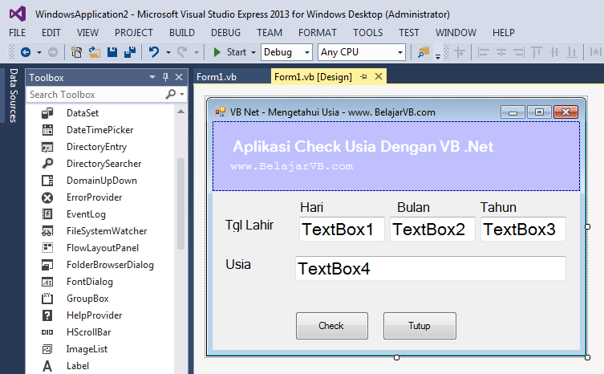The height and width of the screenshot is (374, 604).
Task: Open the Start button options dropdown
Action: pos(253,52)
